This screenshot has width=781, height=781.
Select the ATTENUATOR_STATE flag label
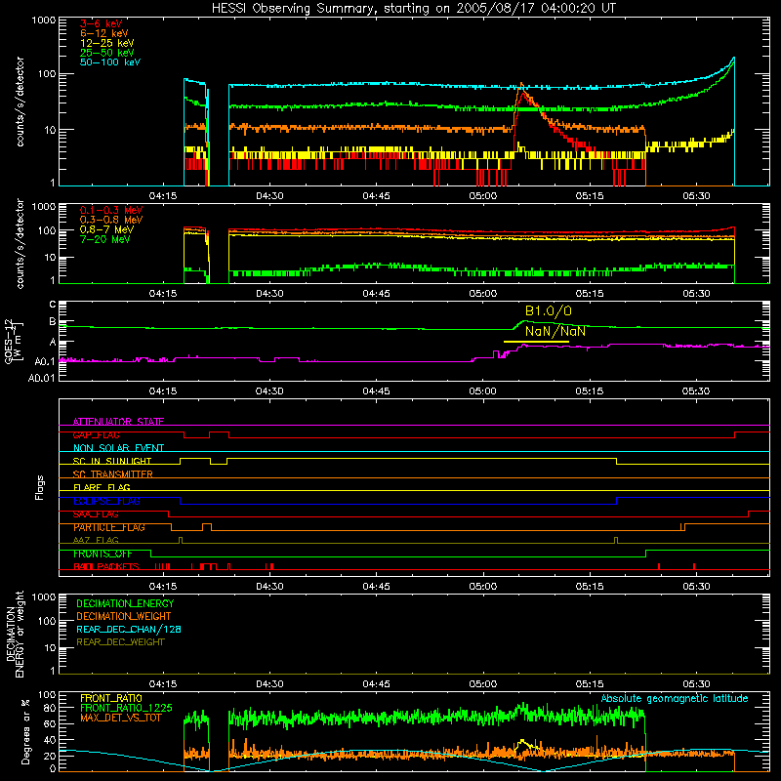pyautogui.click(x=118, y=422)
